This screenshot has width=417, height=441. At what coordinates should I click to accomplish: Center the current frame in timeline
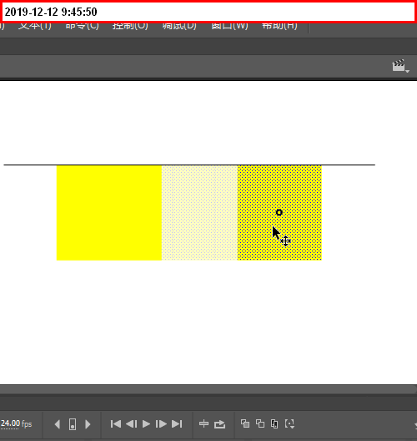pyautogui.click(x=203, y=423)
